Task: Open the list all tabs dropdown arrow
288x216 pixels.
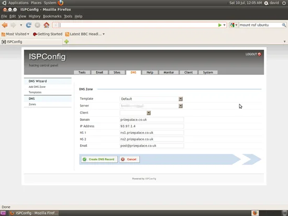Action: pyautogui.click(x=284, y=42)
